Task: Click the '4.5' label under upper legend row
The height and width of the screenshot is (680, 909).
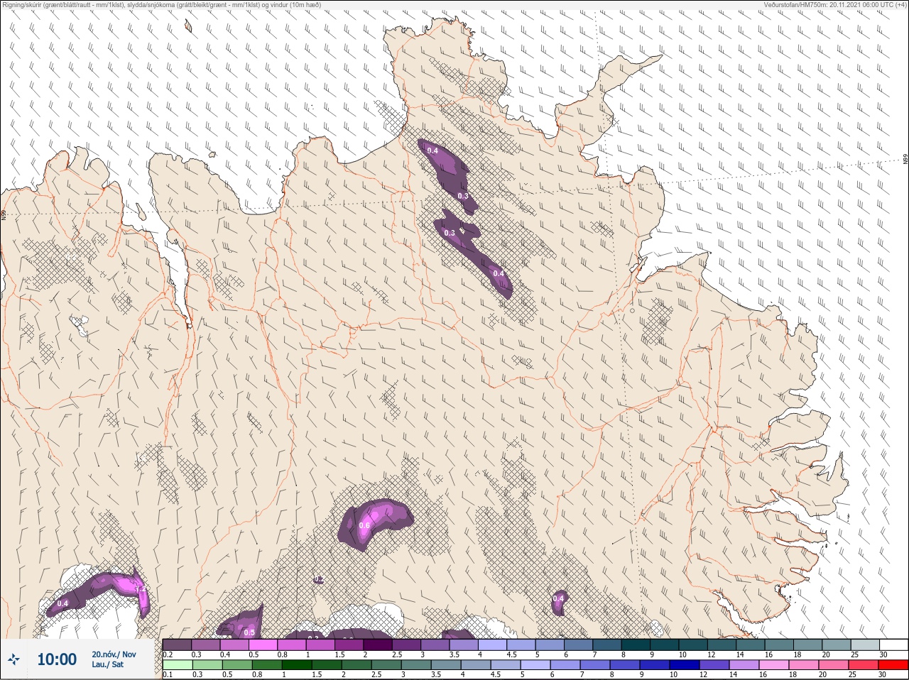Action: [511, 654]
